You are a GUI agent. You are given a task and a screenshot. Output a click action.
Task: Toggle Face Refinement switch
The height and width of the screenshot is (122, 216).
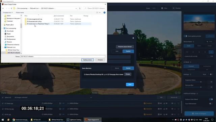(211, 104)
